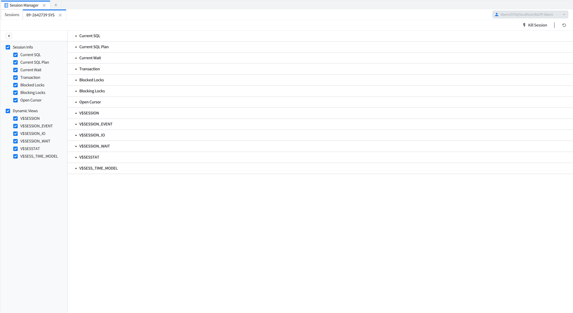
Task: Open a new tab with plus icon
Action: click(56, 5)
